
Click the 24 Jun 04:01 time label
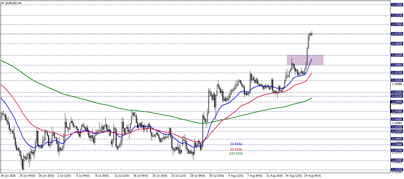[x=28, y=176]
